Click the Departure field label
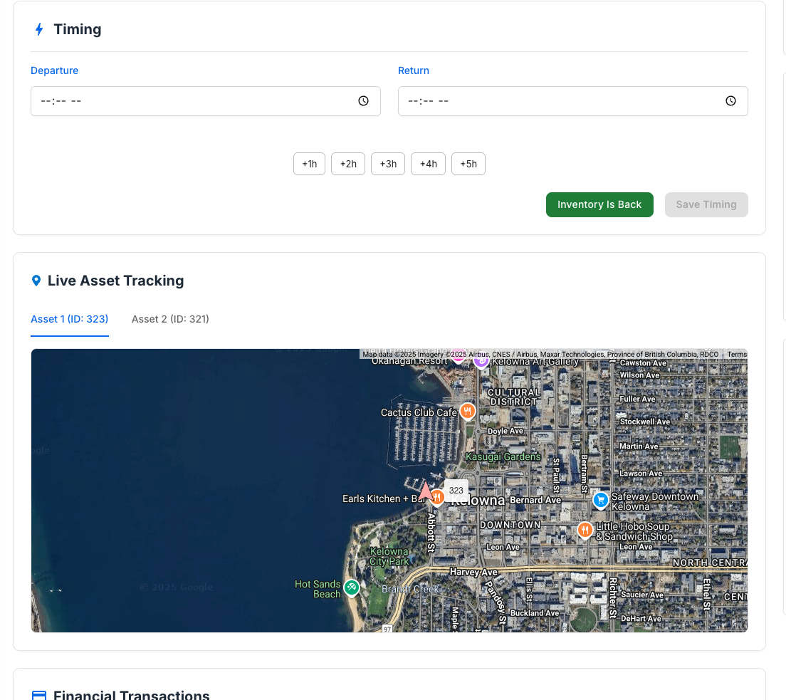786x700 pixels. (55, 70)
